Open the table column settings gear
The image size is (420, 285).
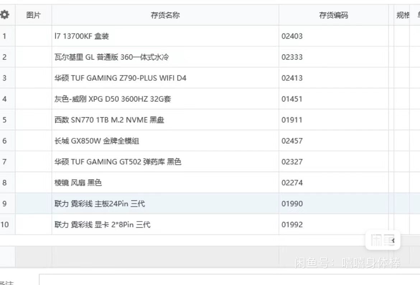[x=5, y=15]
